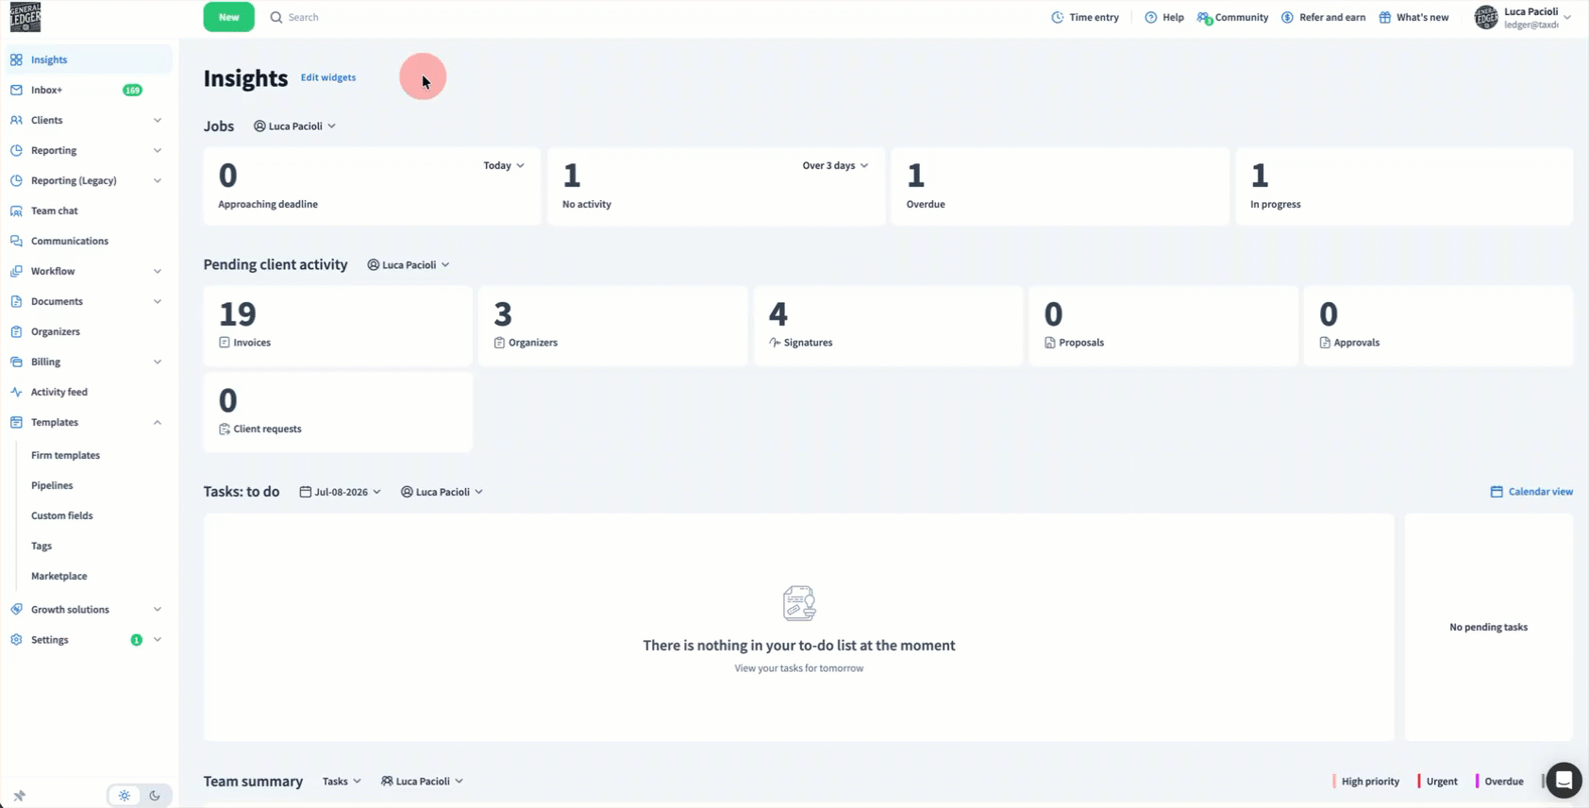Image resolution: width=1589 pixels, height=808 pixels.
Task: Click the Overdue magenta legend marker
Action: (x=1477, y=781)
